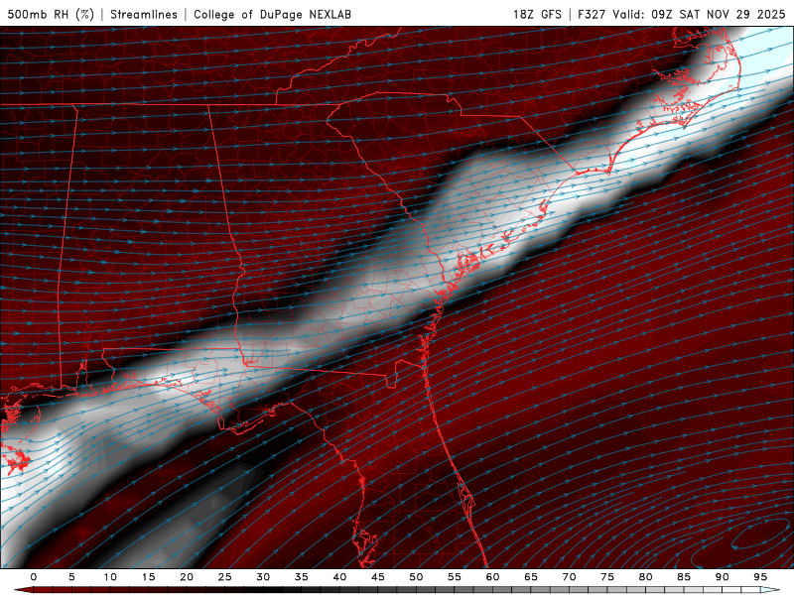Screen dimensions: 794x595
Task: Click the '30' label on the color scale
Action: (x=263, y=577)
